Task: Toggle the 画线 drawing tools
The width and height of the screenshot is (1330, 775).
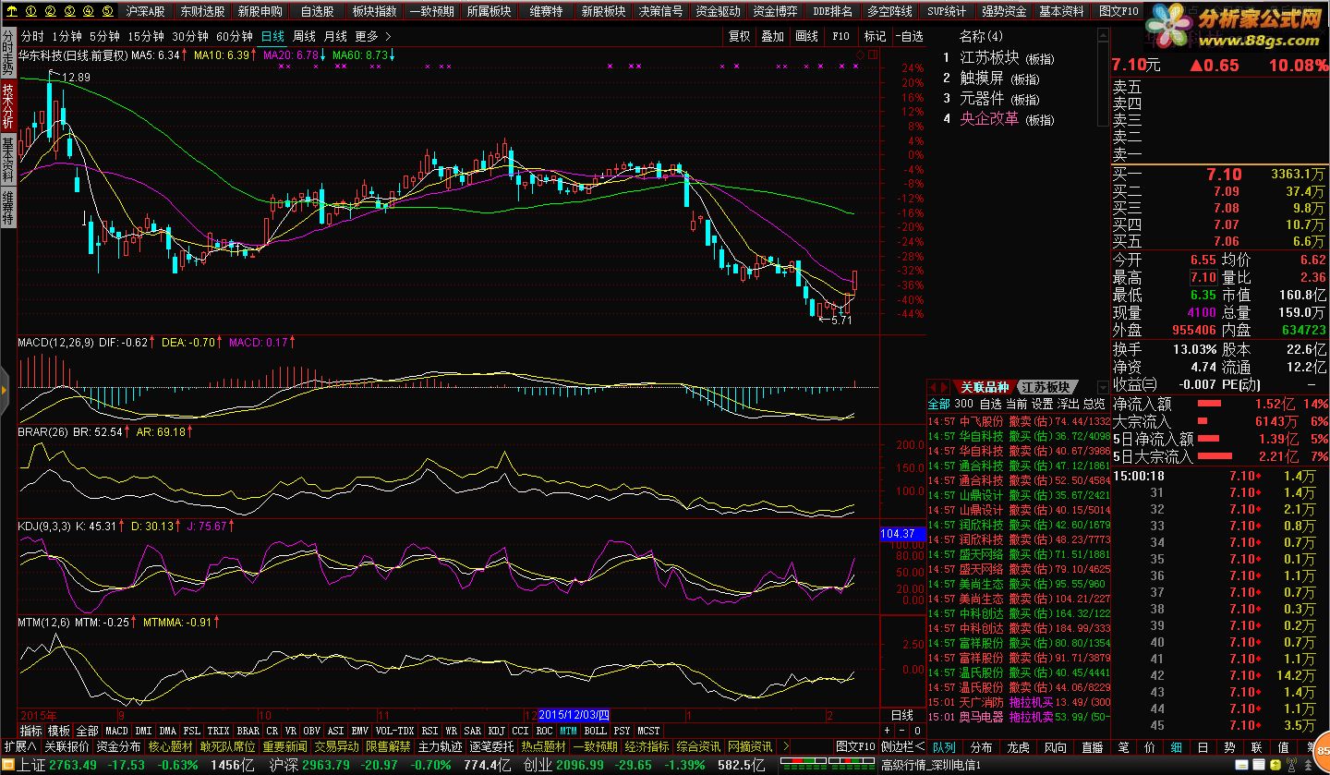Action: click(806, 36)
